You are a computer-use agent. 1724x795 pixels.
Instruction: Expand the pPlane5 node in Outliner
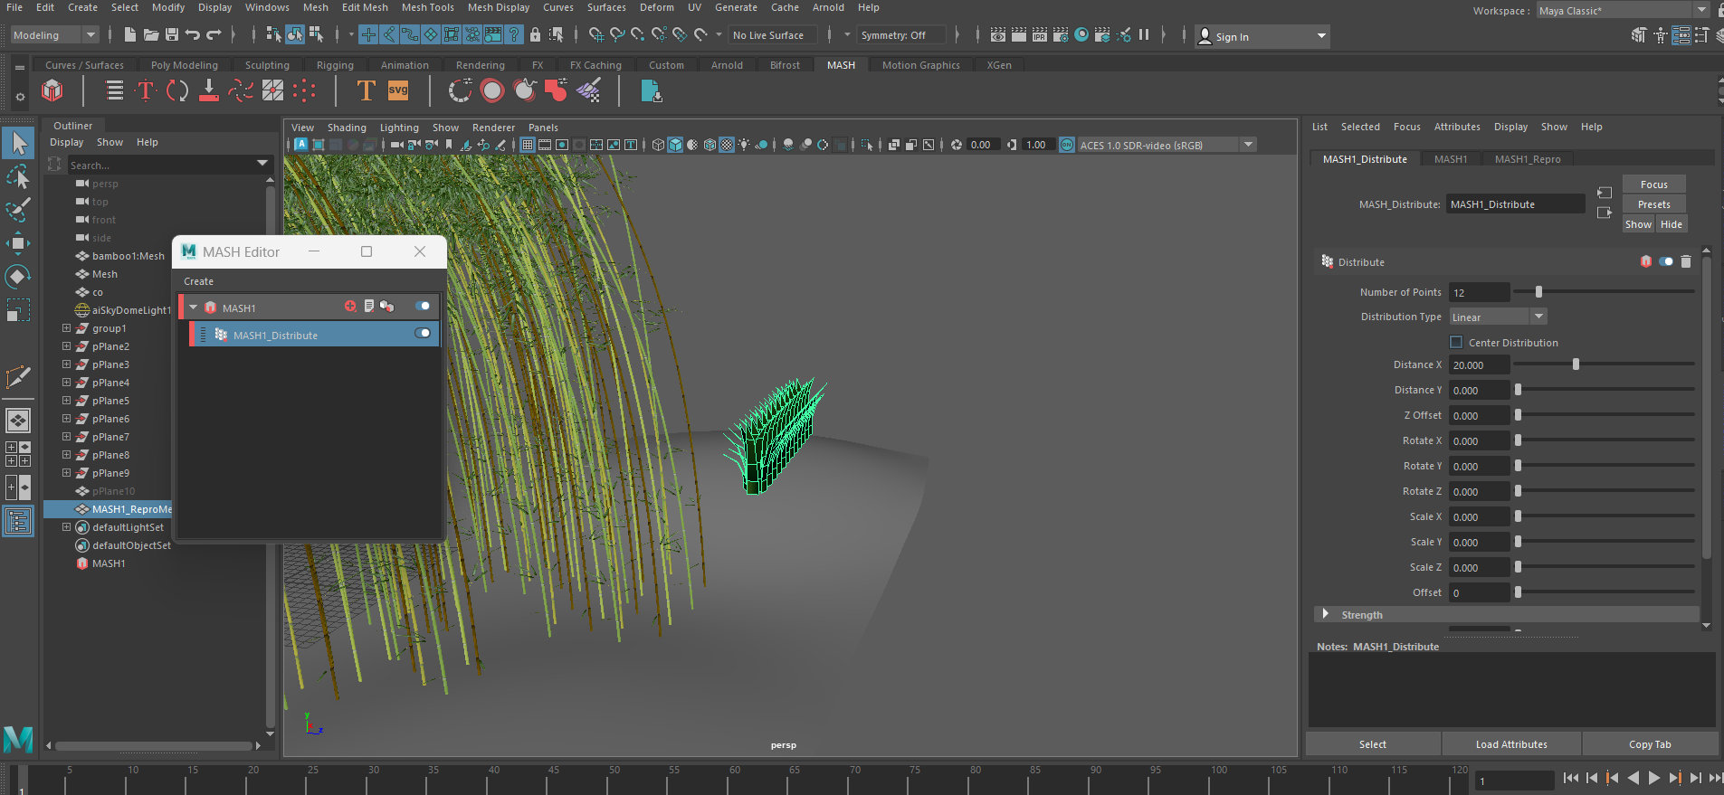pyautogui.click(x=66, y=401)
